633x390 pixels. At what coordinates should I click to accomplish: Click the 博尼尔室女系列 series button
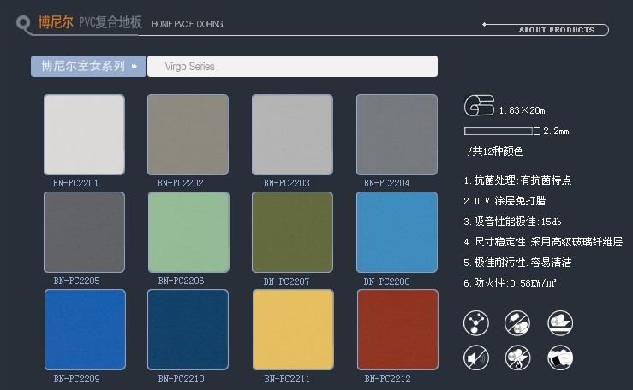83,66
